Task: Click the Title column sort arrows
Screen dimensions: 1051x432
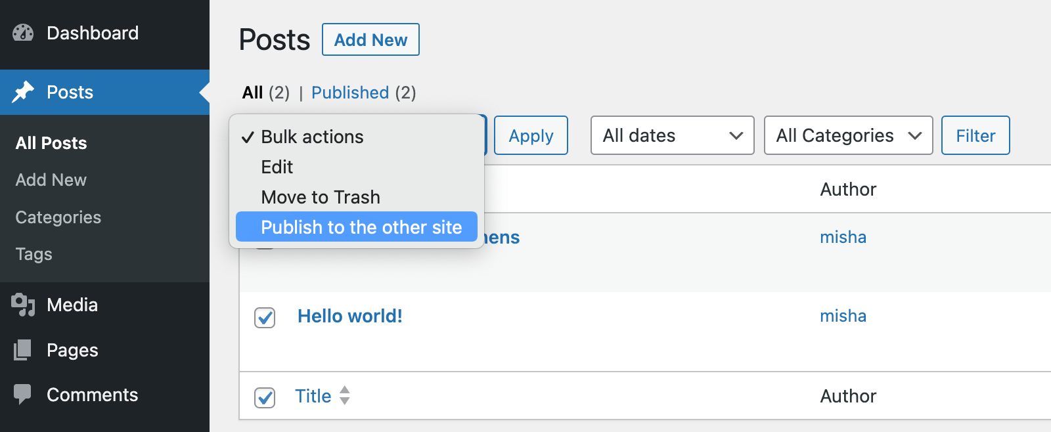Action: (x=345, y=395)
